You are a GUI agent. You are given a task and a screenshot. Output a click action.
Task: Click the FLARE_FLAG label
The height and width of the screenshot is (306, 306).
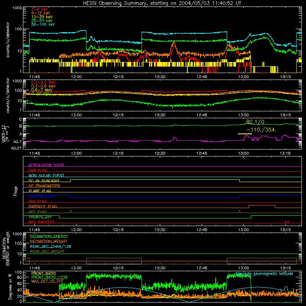click(x=40, y=191)
